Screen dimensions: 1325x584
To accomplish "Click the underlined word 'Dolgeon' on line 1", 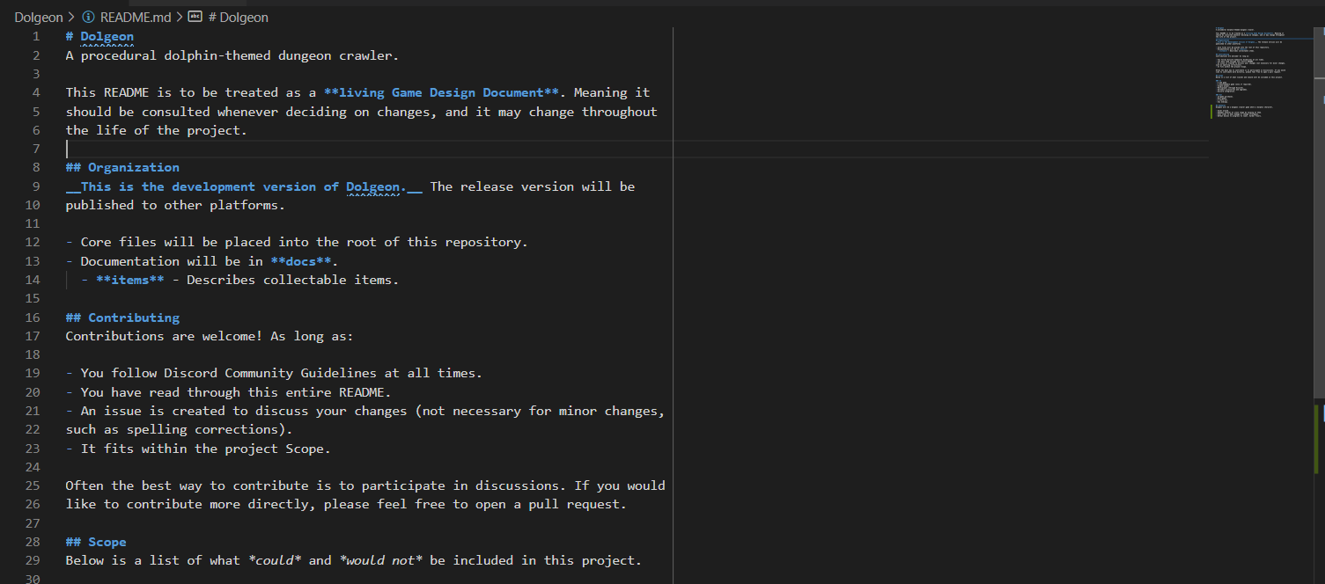I will point(106,36).
